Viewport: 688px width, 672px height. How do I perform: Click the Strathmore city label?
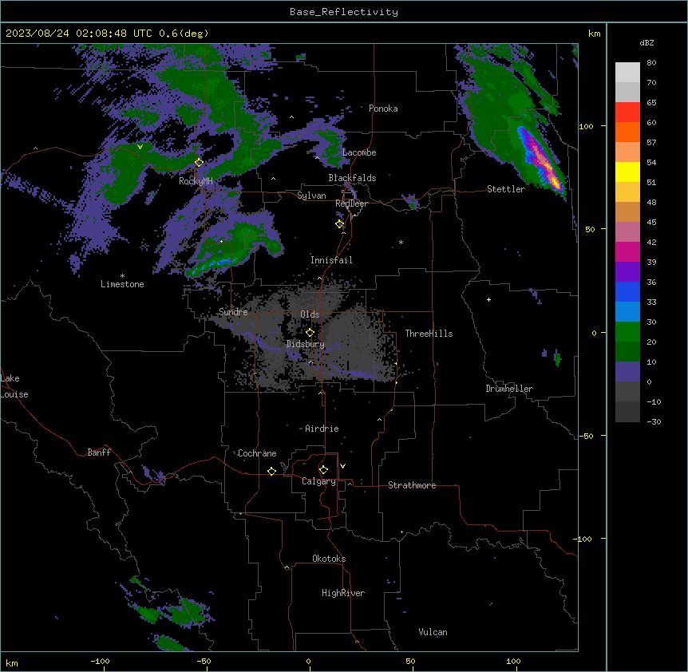(412, 485)
